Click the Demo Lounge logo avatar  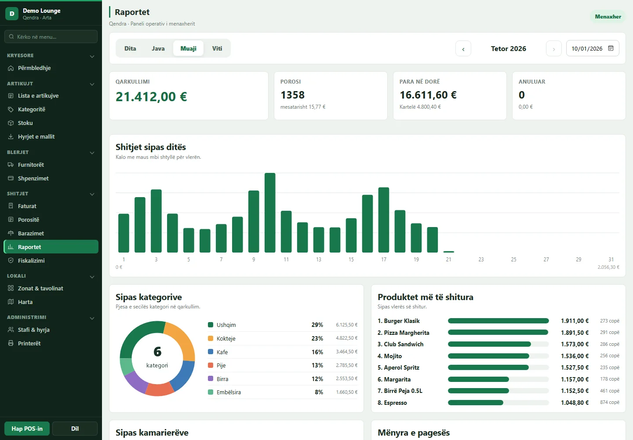(12, 14)
